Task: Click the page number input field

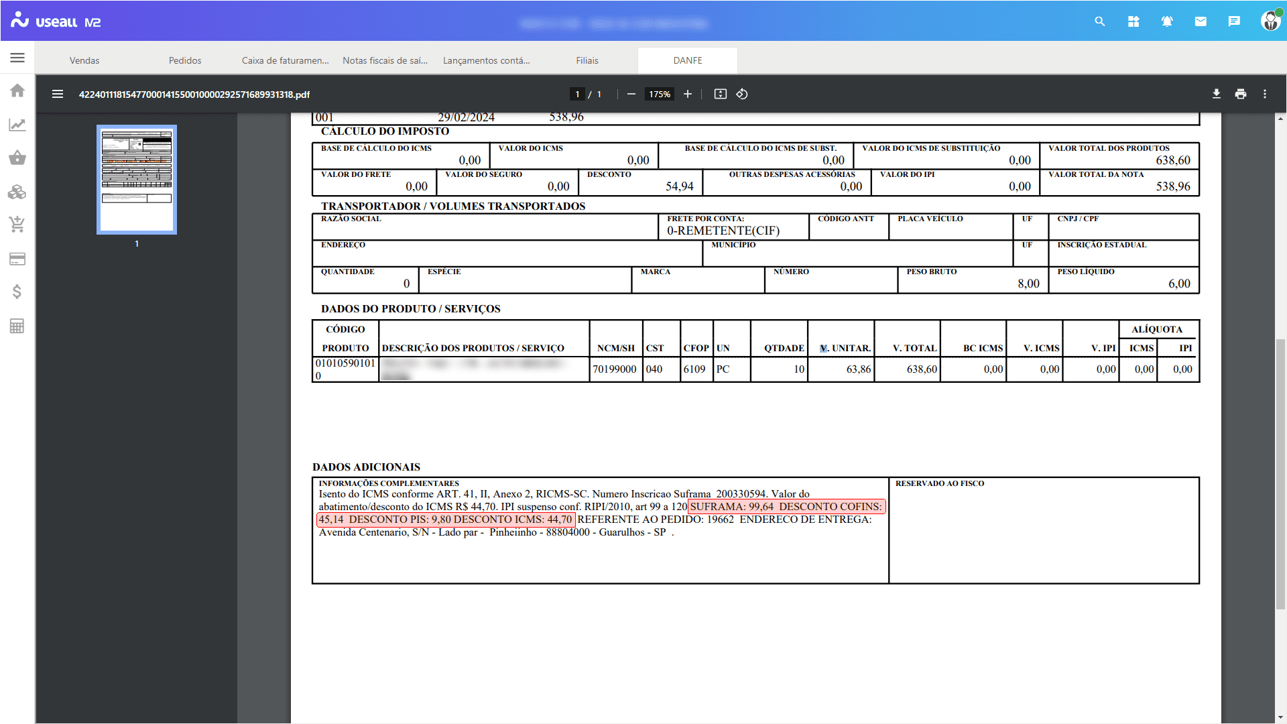Action: pos(577,95)
